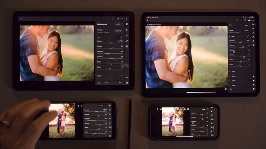Screen dimensions: 266x149
Task: Open the keyword tag icon on the iPad side strip
Action: tap(254, 85)
